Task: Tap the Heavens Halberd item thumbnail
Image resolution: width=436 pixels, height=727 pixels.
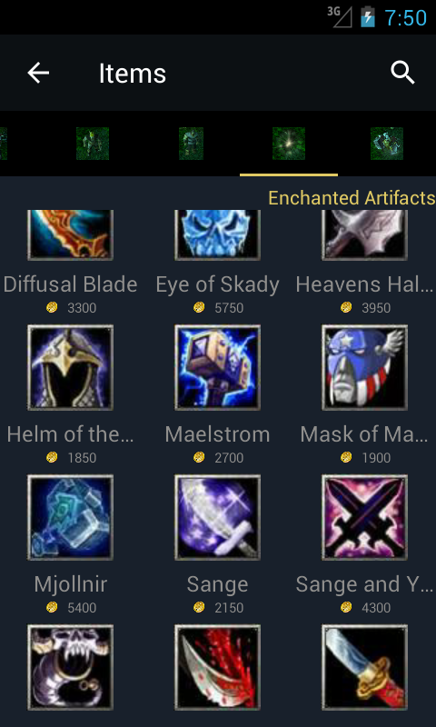Action: tap(364, 235)
